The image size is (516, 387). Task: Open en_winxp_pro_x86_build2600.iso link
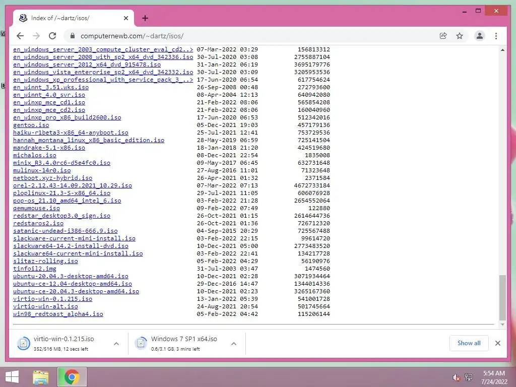pos(67,117)
